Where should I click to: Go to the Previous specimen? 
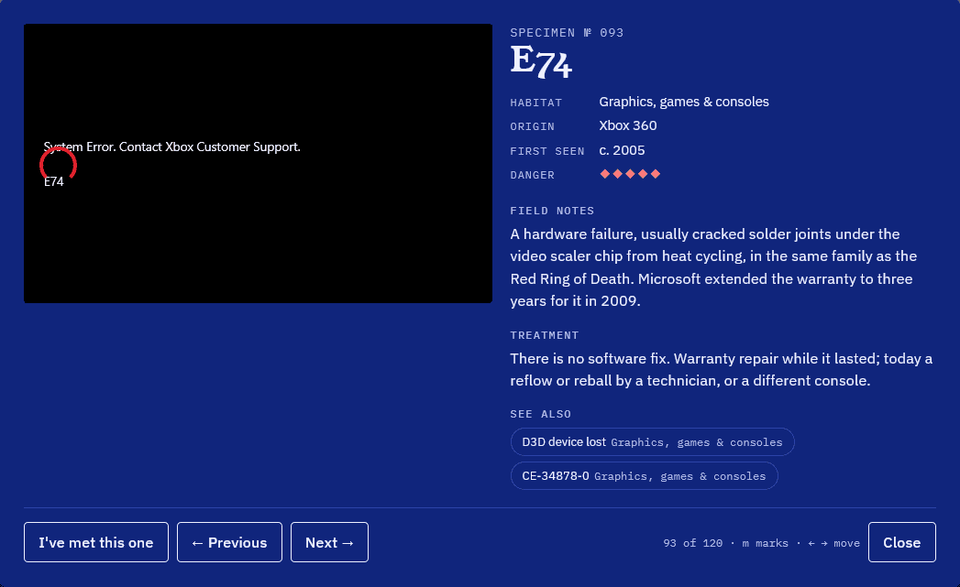(x=229, y=542)
